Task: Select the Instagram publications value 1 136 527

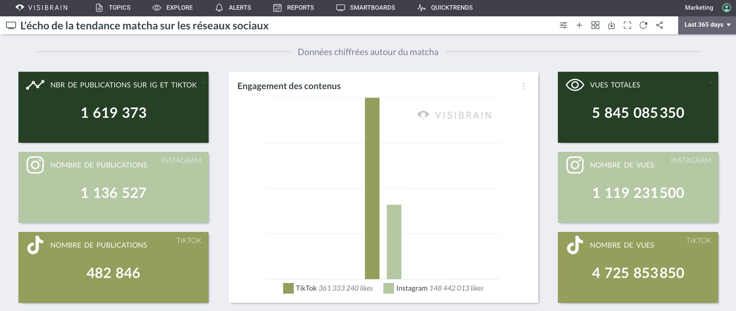Action: [114, 193]
